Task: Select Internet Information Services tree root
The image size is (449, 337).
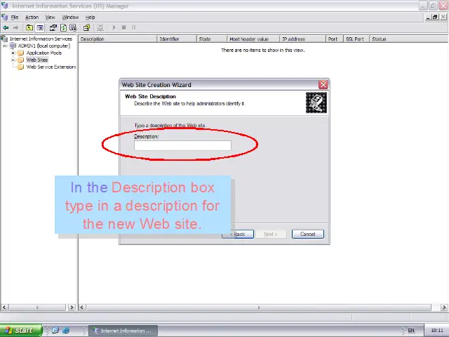Action: (x=41, y=39)
